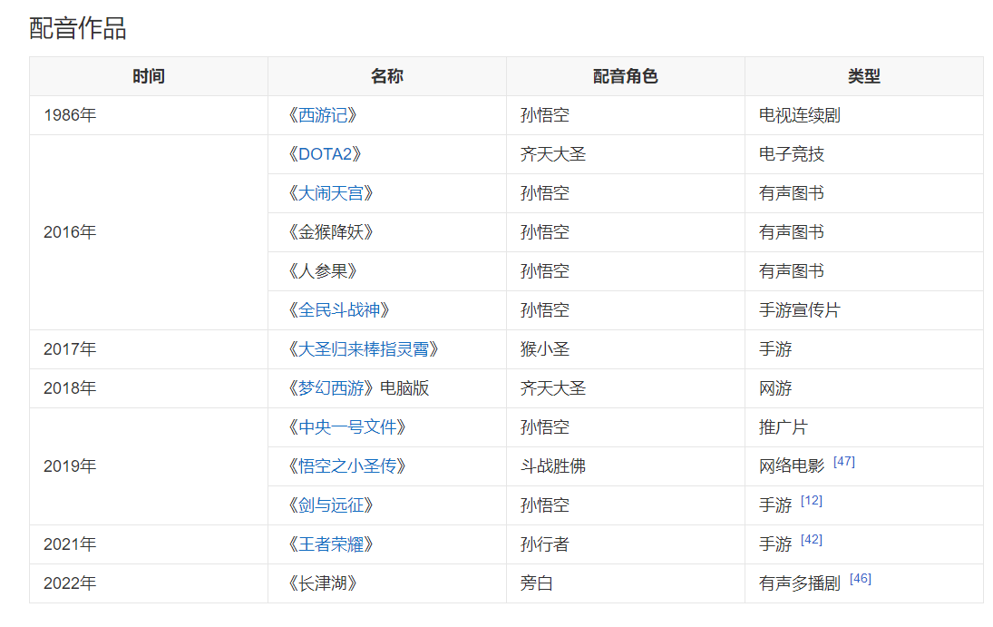Open citation reference [12]

pos(812,501)
